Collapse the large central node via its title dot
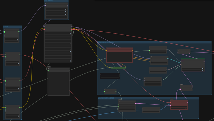This screenshot has width=214, height=121. pos(45,25)
